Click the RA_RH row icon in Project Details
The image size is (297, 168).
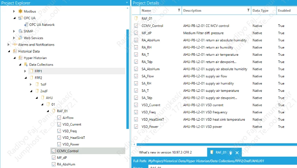pos(136,47)
